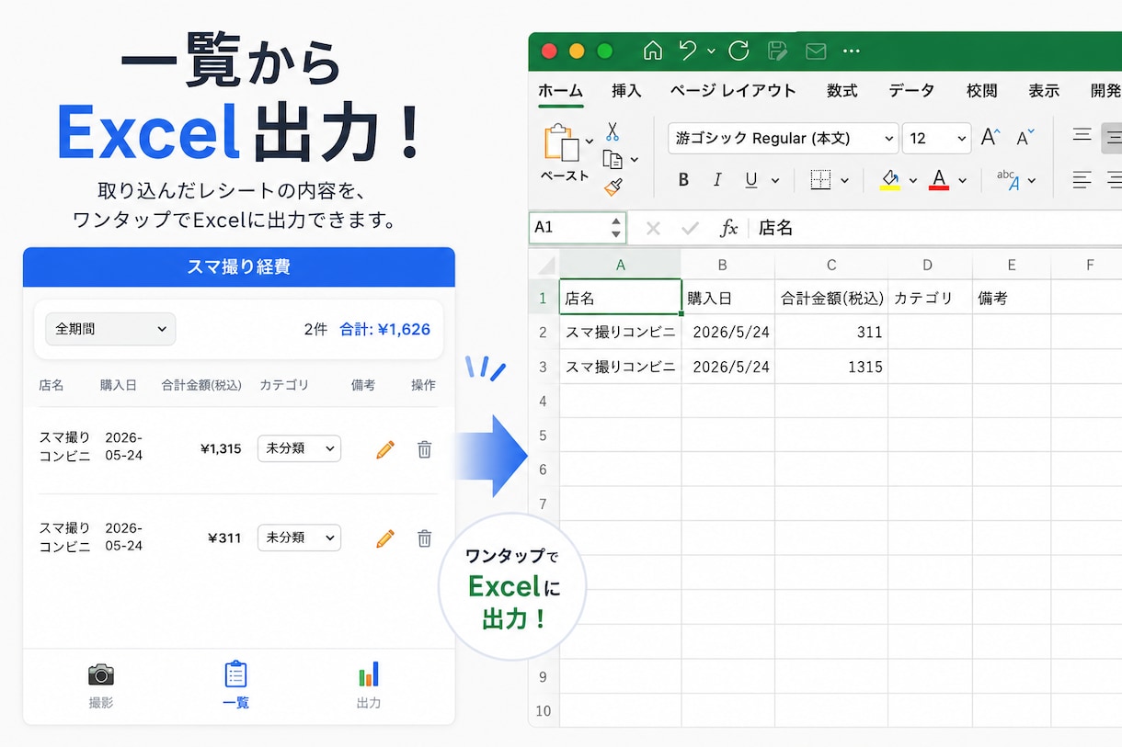Click pencil edit icon for ¥1,315 row
Screen dimensions: 1122x747
coord(385,449)
